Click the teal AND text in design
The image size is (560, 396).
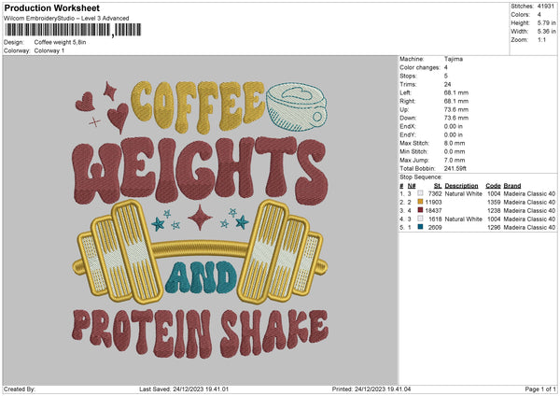click(x=198, y=278)
